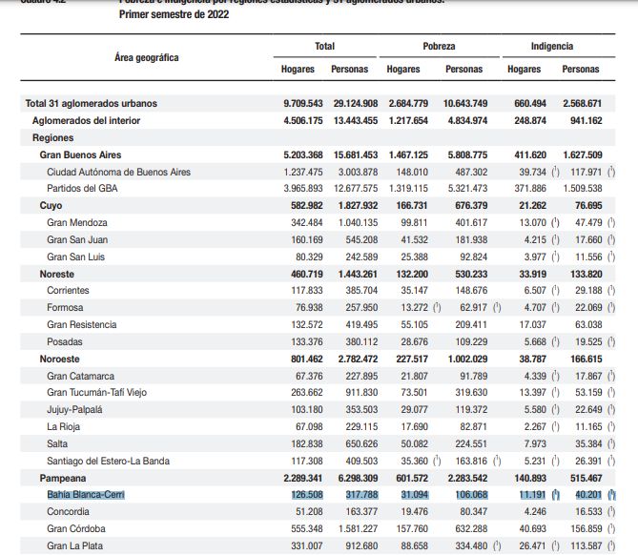Click the 'Salta' row label

click(57, 443)
